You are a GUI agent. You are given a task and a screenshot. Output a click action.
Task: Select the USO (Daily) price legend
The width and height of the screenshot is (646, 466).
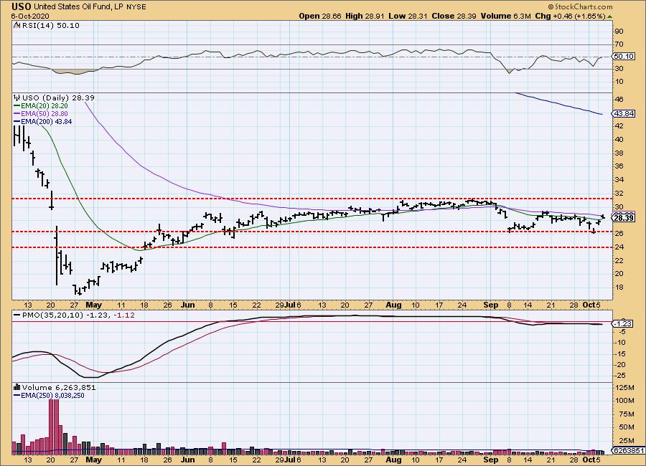pos(43,98)
